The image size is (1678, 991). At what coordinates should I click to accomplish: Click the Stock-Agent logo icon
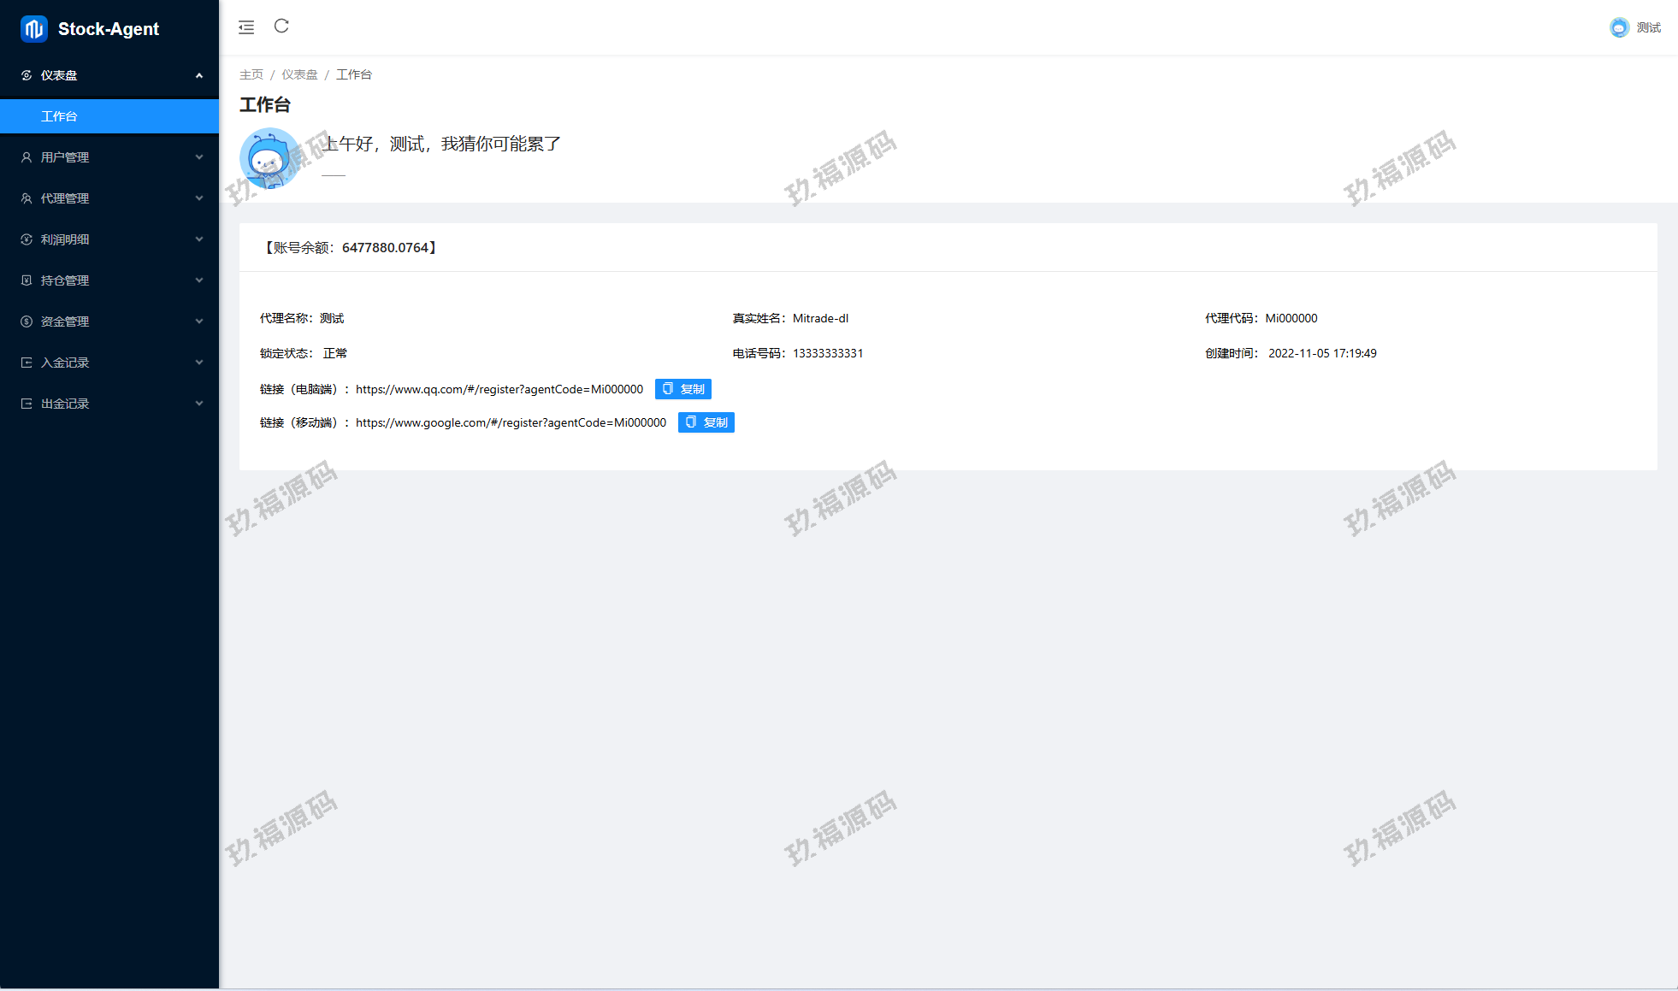coord(33,29)
